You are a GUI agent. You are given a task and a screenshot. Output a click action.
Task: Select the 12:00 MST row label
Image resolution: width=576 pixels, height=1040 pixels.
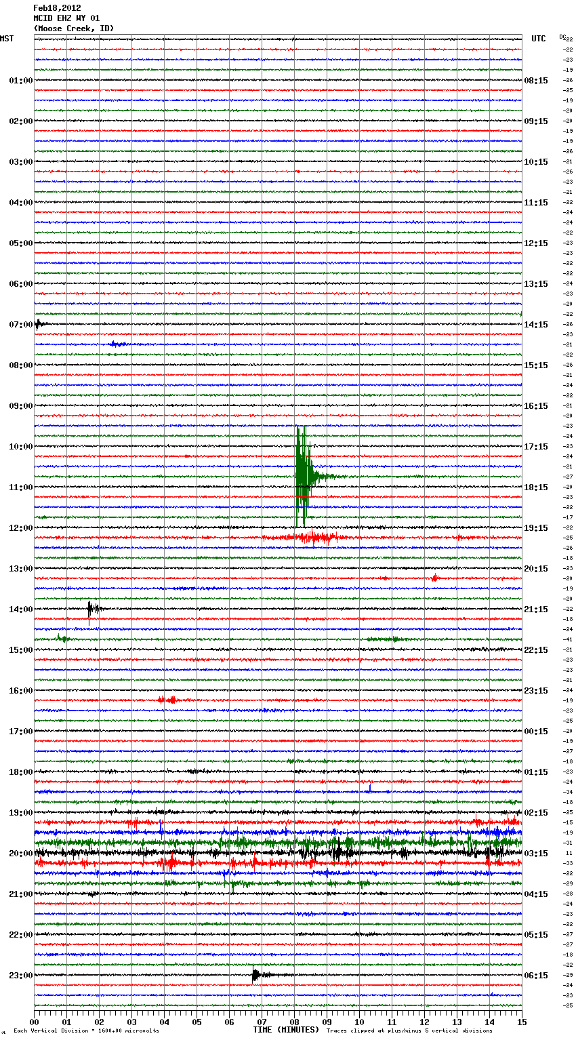[20, 528]
